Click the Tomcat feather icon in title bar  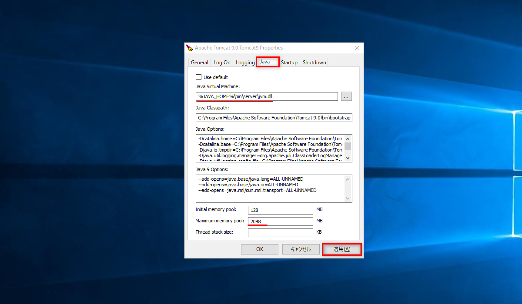tap(189, 48)
